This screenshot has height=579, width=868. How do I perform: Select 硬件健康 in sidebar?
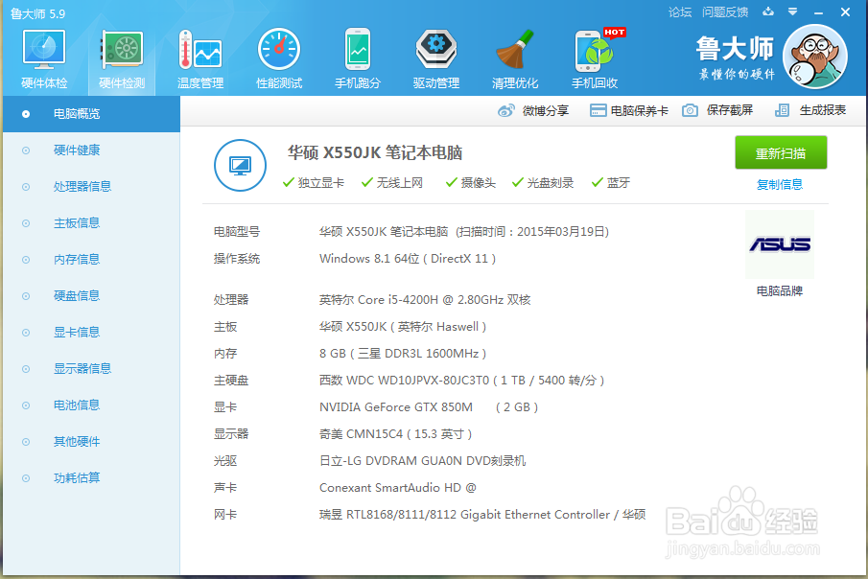(x=91, y=150)
